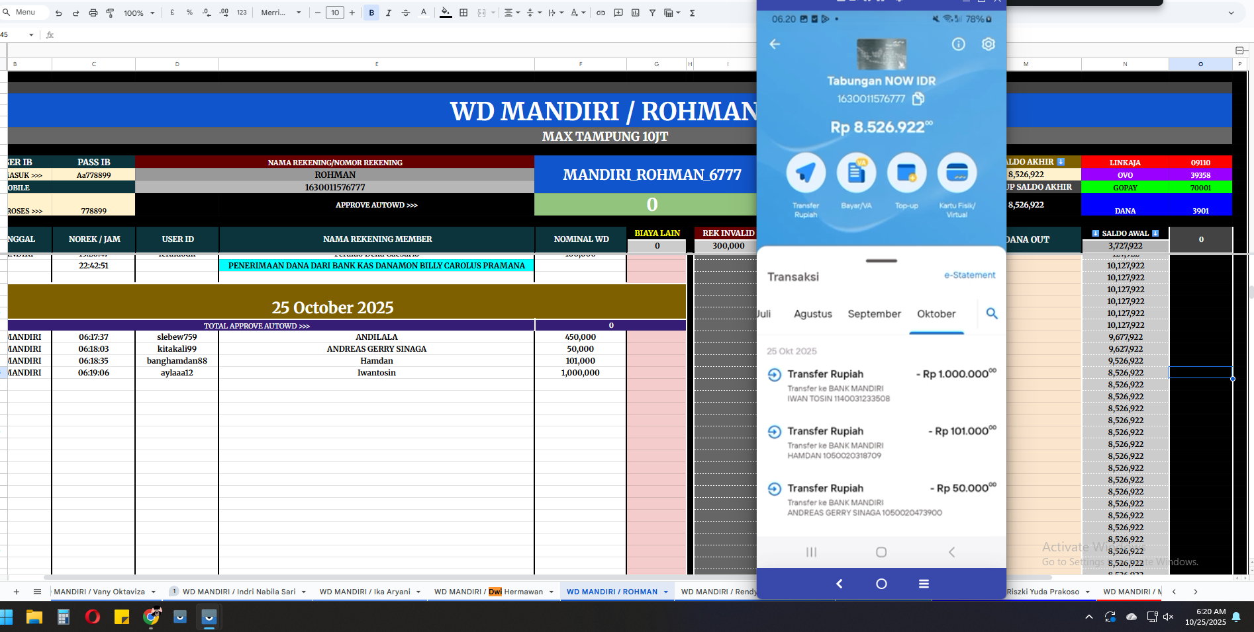
Task: Open the settings gear in bank app
Action: click(988, 44)
